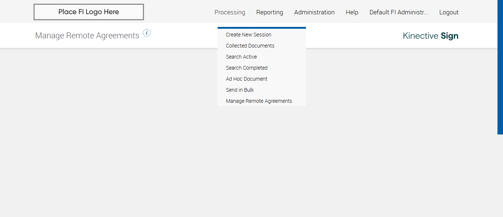The width and height of the screenshot is (503, 217).
Task: Click the blue vertical scrollbar thumb
Action: pyautogui.click(x=500, y=66)
